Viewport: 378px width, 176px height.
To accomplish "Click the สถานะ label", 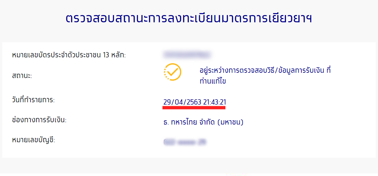I will (x=21, y=76).
